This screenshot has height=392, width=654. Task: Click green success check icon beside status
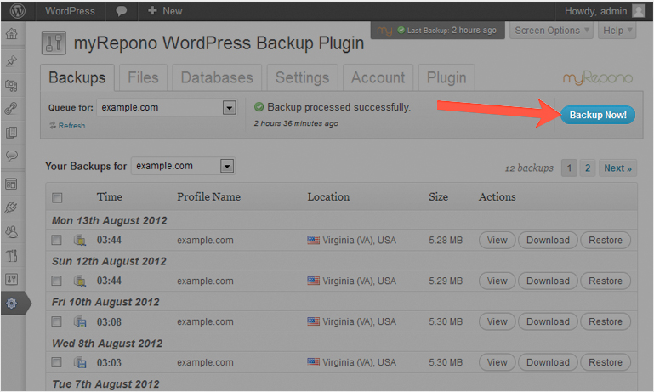pyautogui.click(x=259, y=107)
